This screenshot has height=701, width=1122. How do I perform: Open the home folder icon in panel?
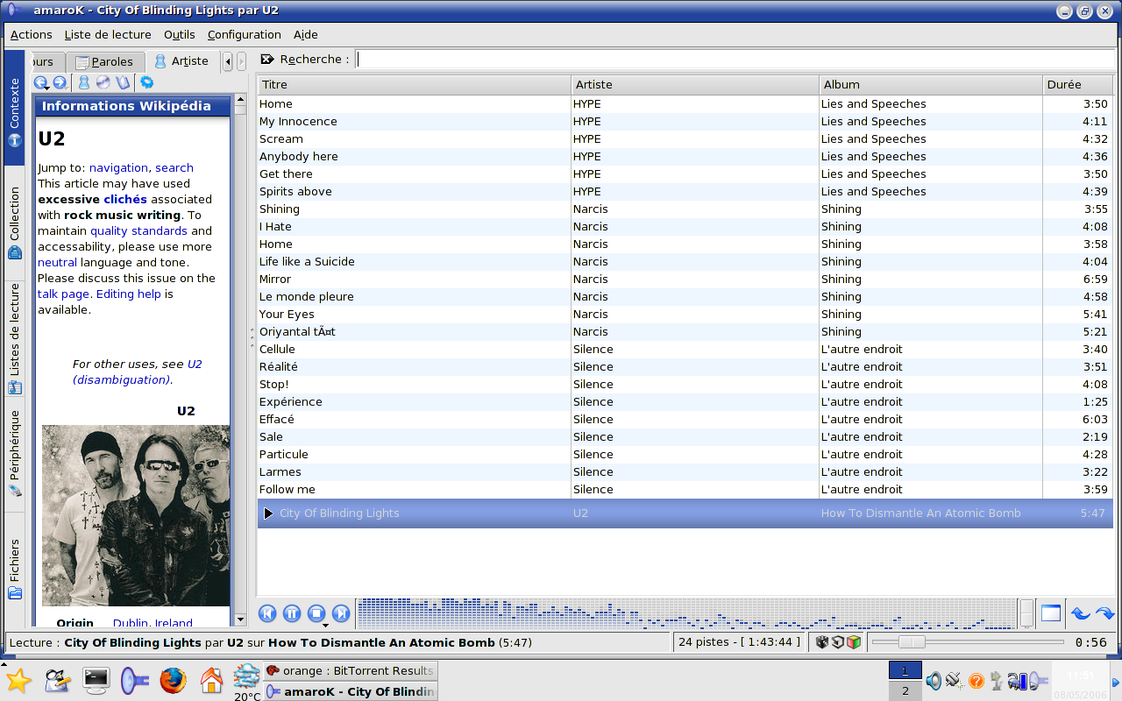211,681
